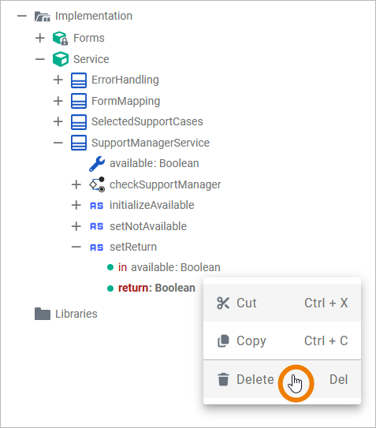Click the scissors icon in context menu
Viewport: 376px width, 428px height.
[x=223, y=303]
